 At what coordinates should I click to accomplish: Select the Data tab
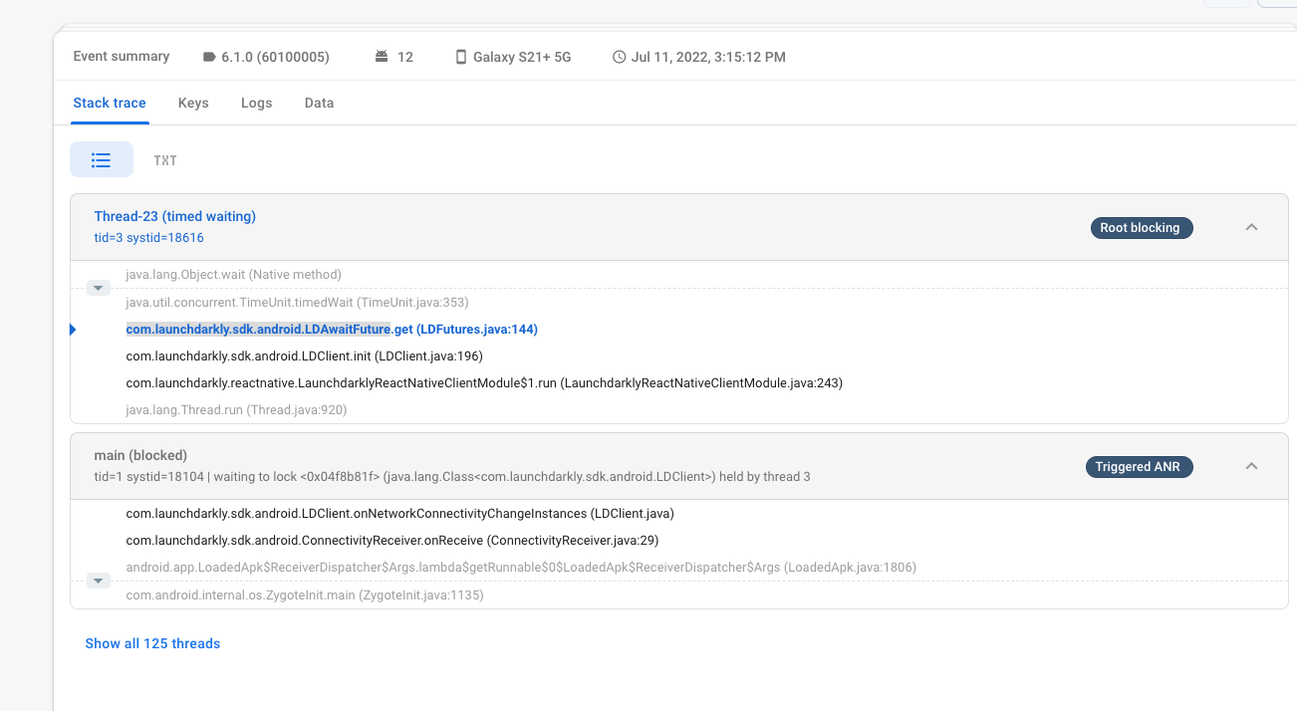click(x=319, y=103)
